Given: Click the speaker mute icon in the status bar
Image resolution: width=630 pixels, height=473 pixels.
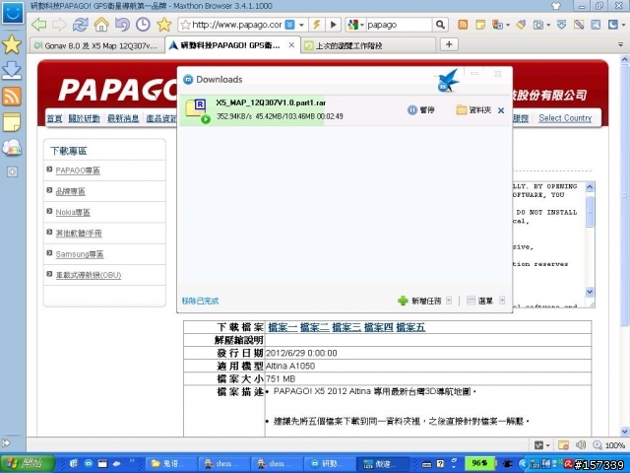Looking at the screenshot, I should click(581, 444).
